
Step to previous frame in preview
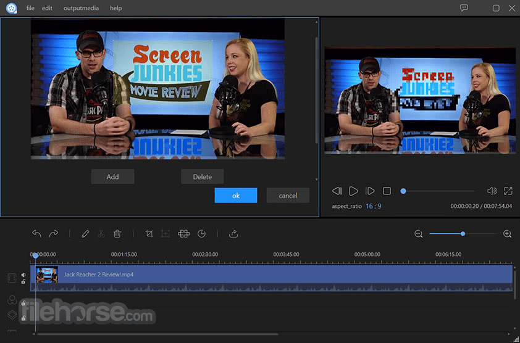pos(337,191)
